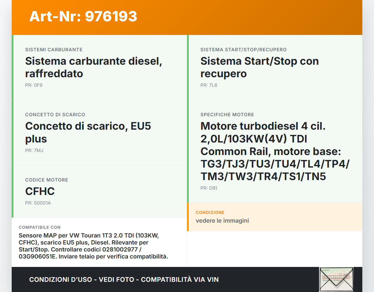This screenshot has height=292, width=374.
Task: Click the 'CFHC' engine code
Action: coord(40,191)
